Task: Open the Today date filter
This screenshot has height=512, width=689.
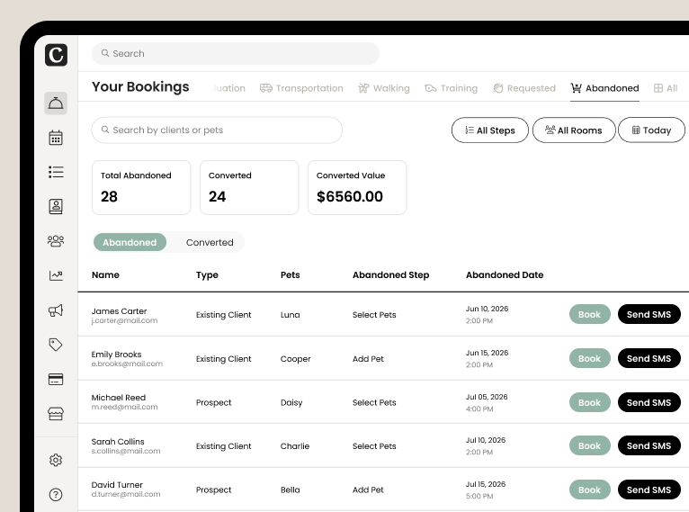Action: point(651,130)
